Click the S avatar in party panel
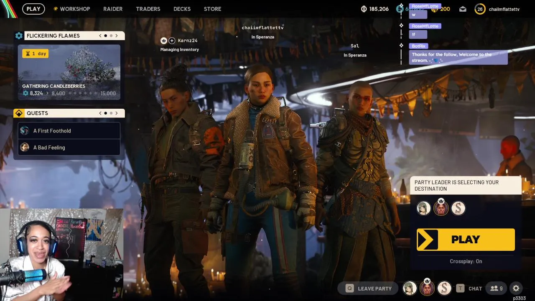This screenshot has height=301, width=535. coord(458,208)
